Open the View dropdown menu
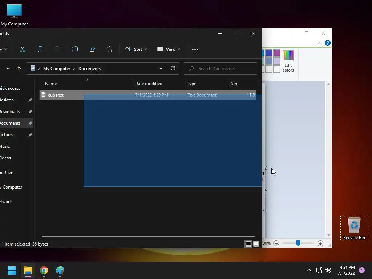The width and height of the screenshot is (372, 279). (169, 49)
